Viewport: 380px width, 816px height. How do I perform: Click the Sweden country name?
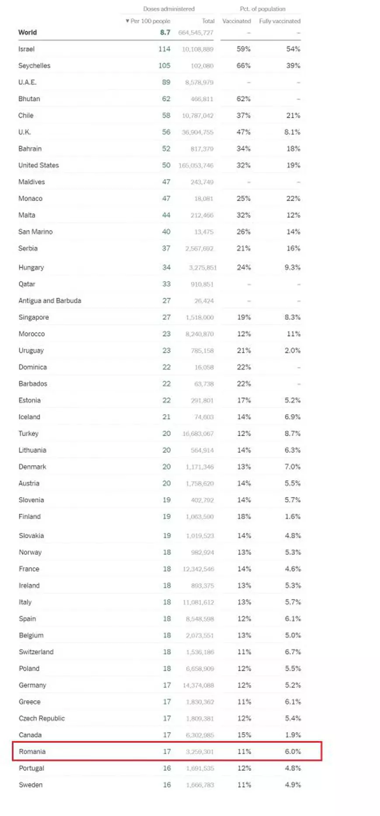tap(31, 785)
